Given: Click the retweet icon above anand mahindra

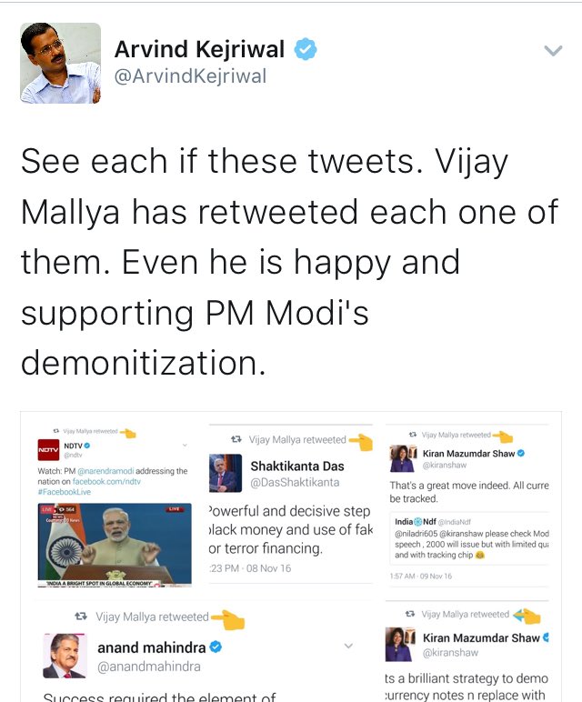Looking at the screenshot, I should pos(81,617).
